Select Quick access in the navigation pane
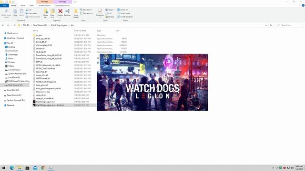 [12, 33]
